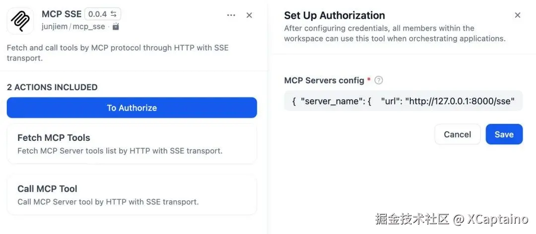The width and height of the screenshot is (536, 234).
Task: Click the MCP SSE plugin logo icon
Action: [20, 21]
